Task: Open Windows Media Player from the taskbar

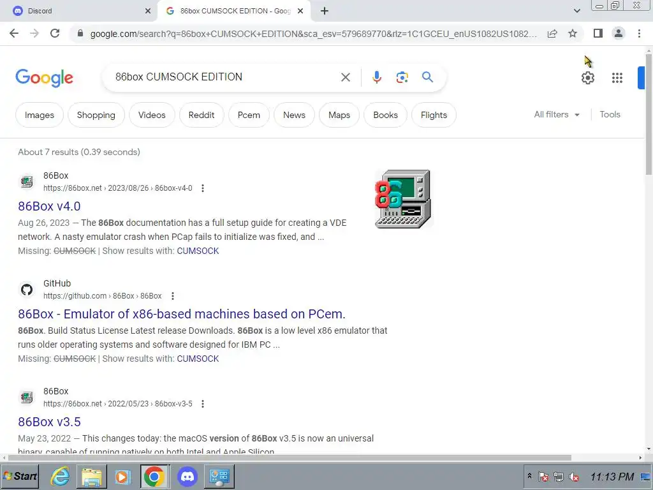Action: [122, 476]
